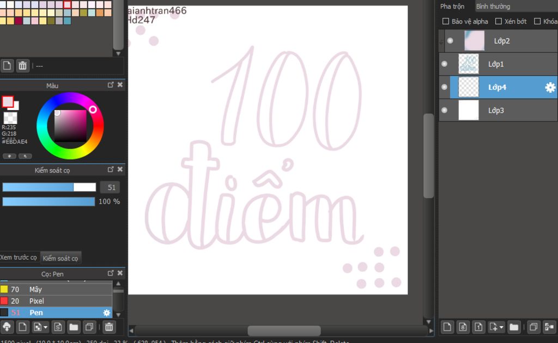Image resolution: width=558 pixels, height=343 pixels.
Task: Select the Pixel brush
Action: click(x=56, y=301)
